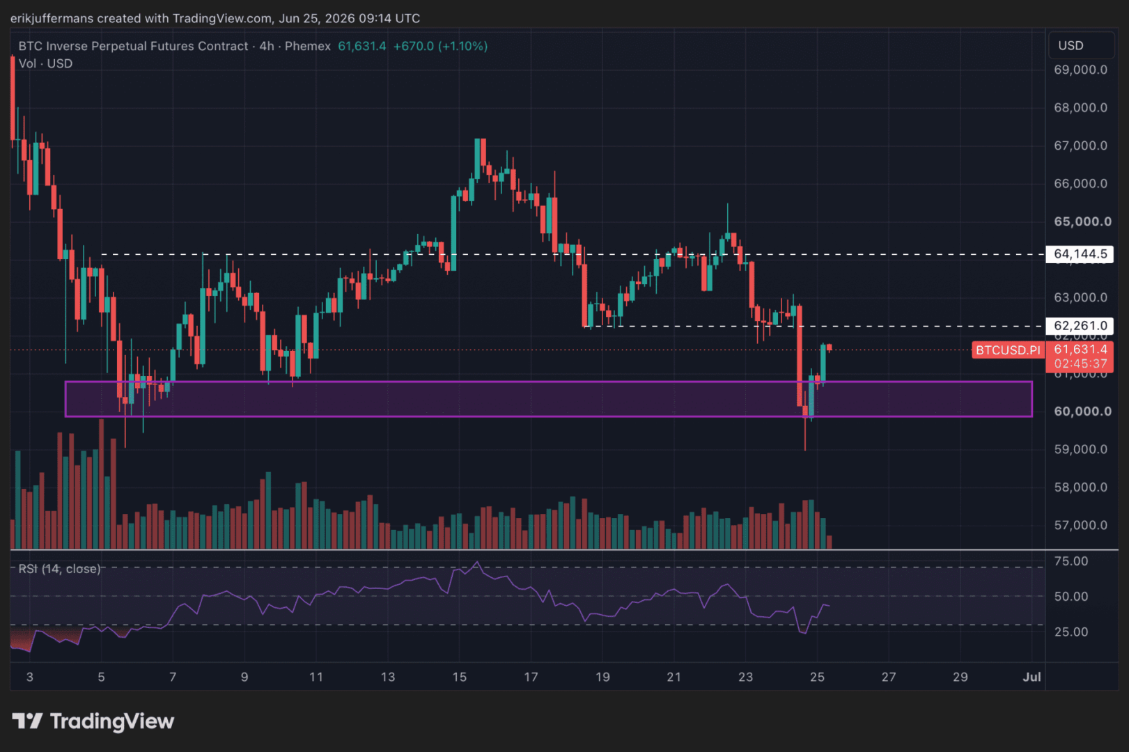Click the Jul label on time axis
This screenshot has height=752, width=1129.
[x=1031, y=677]
